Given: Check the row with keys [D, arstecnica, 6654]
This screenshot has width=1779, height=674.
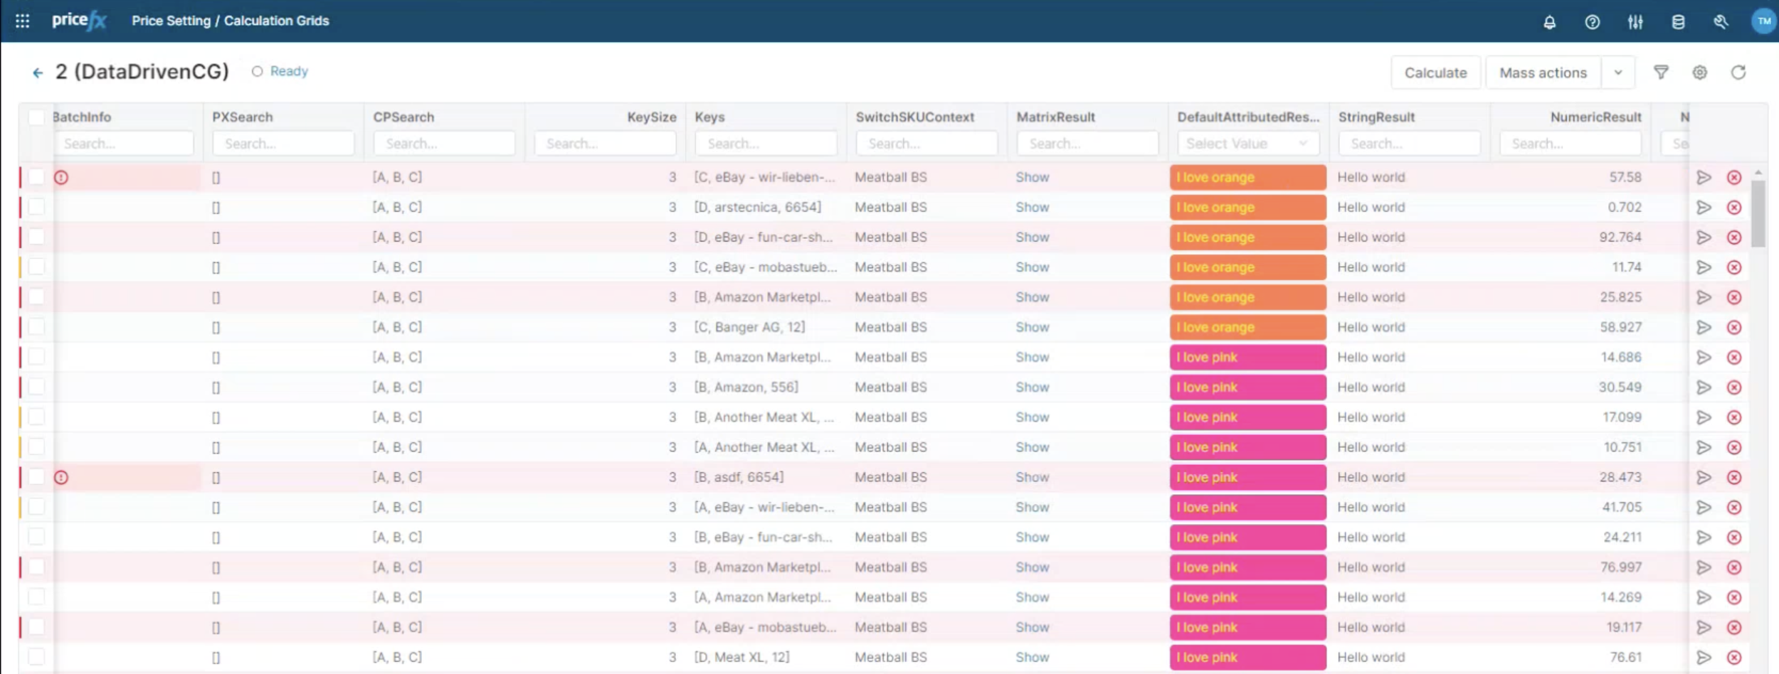Looking at the screenshot, I should pos(36,208).
